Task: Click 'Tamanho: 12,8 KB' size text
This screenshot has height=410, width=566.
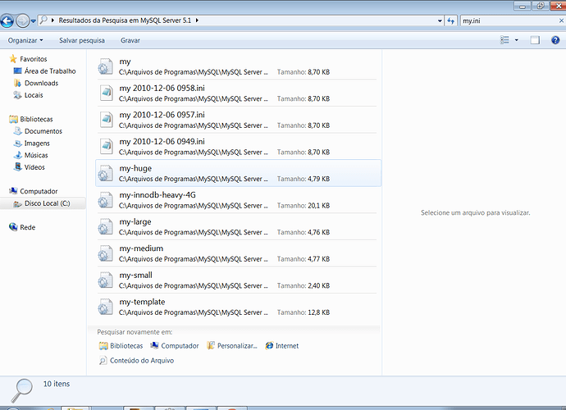Action: [x=304, y=312]
